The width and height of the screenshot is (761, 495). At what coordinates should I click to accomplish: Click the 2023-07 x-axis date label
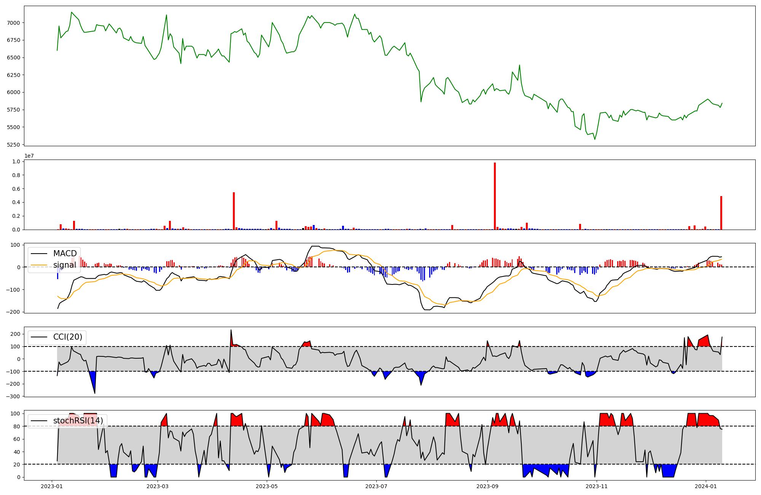pos(376,486)
